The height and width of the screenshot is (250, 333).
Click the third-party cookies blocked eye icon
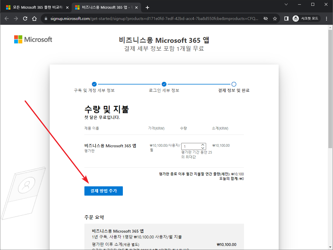(265, 19)
